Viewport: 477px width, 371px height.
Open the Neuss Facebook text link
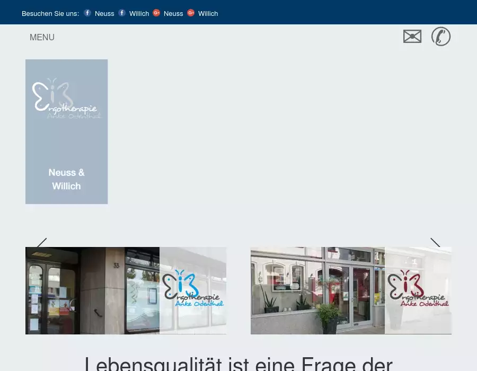pyautogui.click(x=104, y=14)
